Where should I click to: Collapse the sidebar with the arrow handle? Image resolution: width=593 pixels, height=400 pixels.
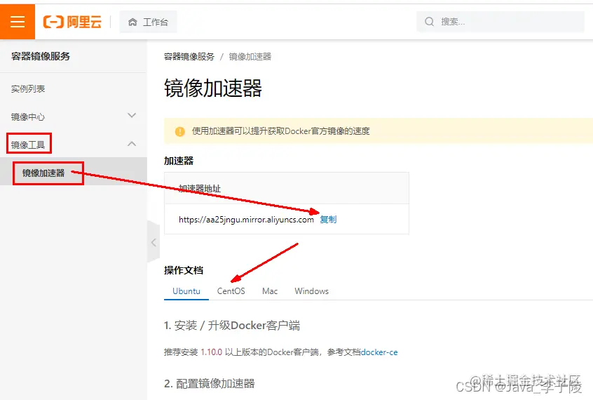(x=154, y=242)
